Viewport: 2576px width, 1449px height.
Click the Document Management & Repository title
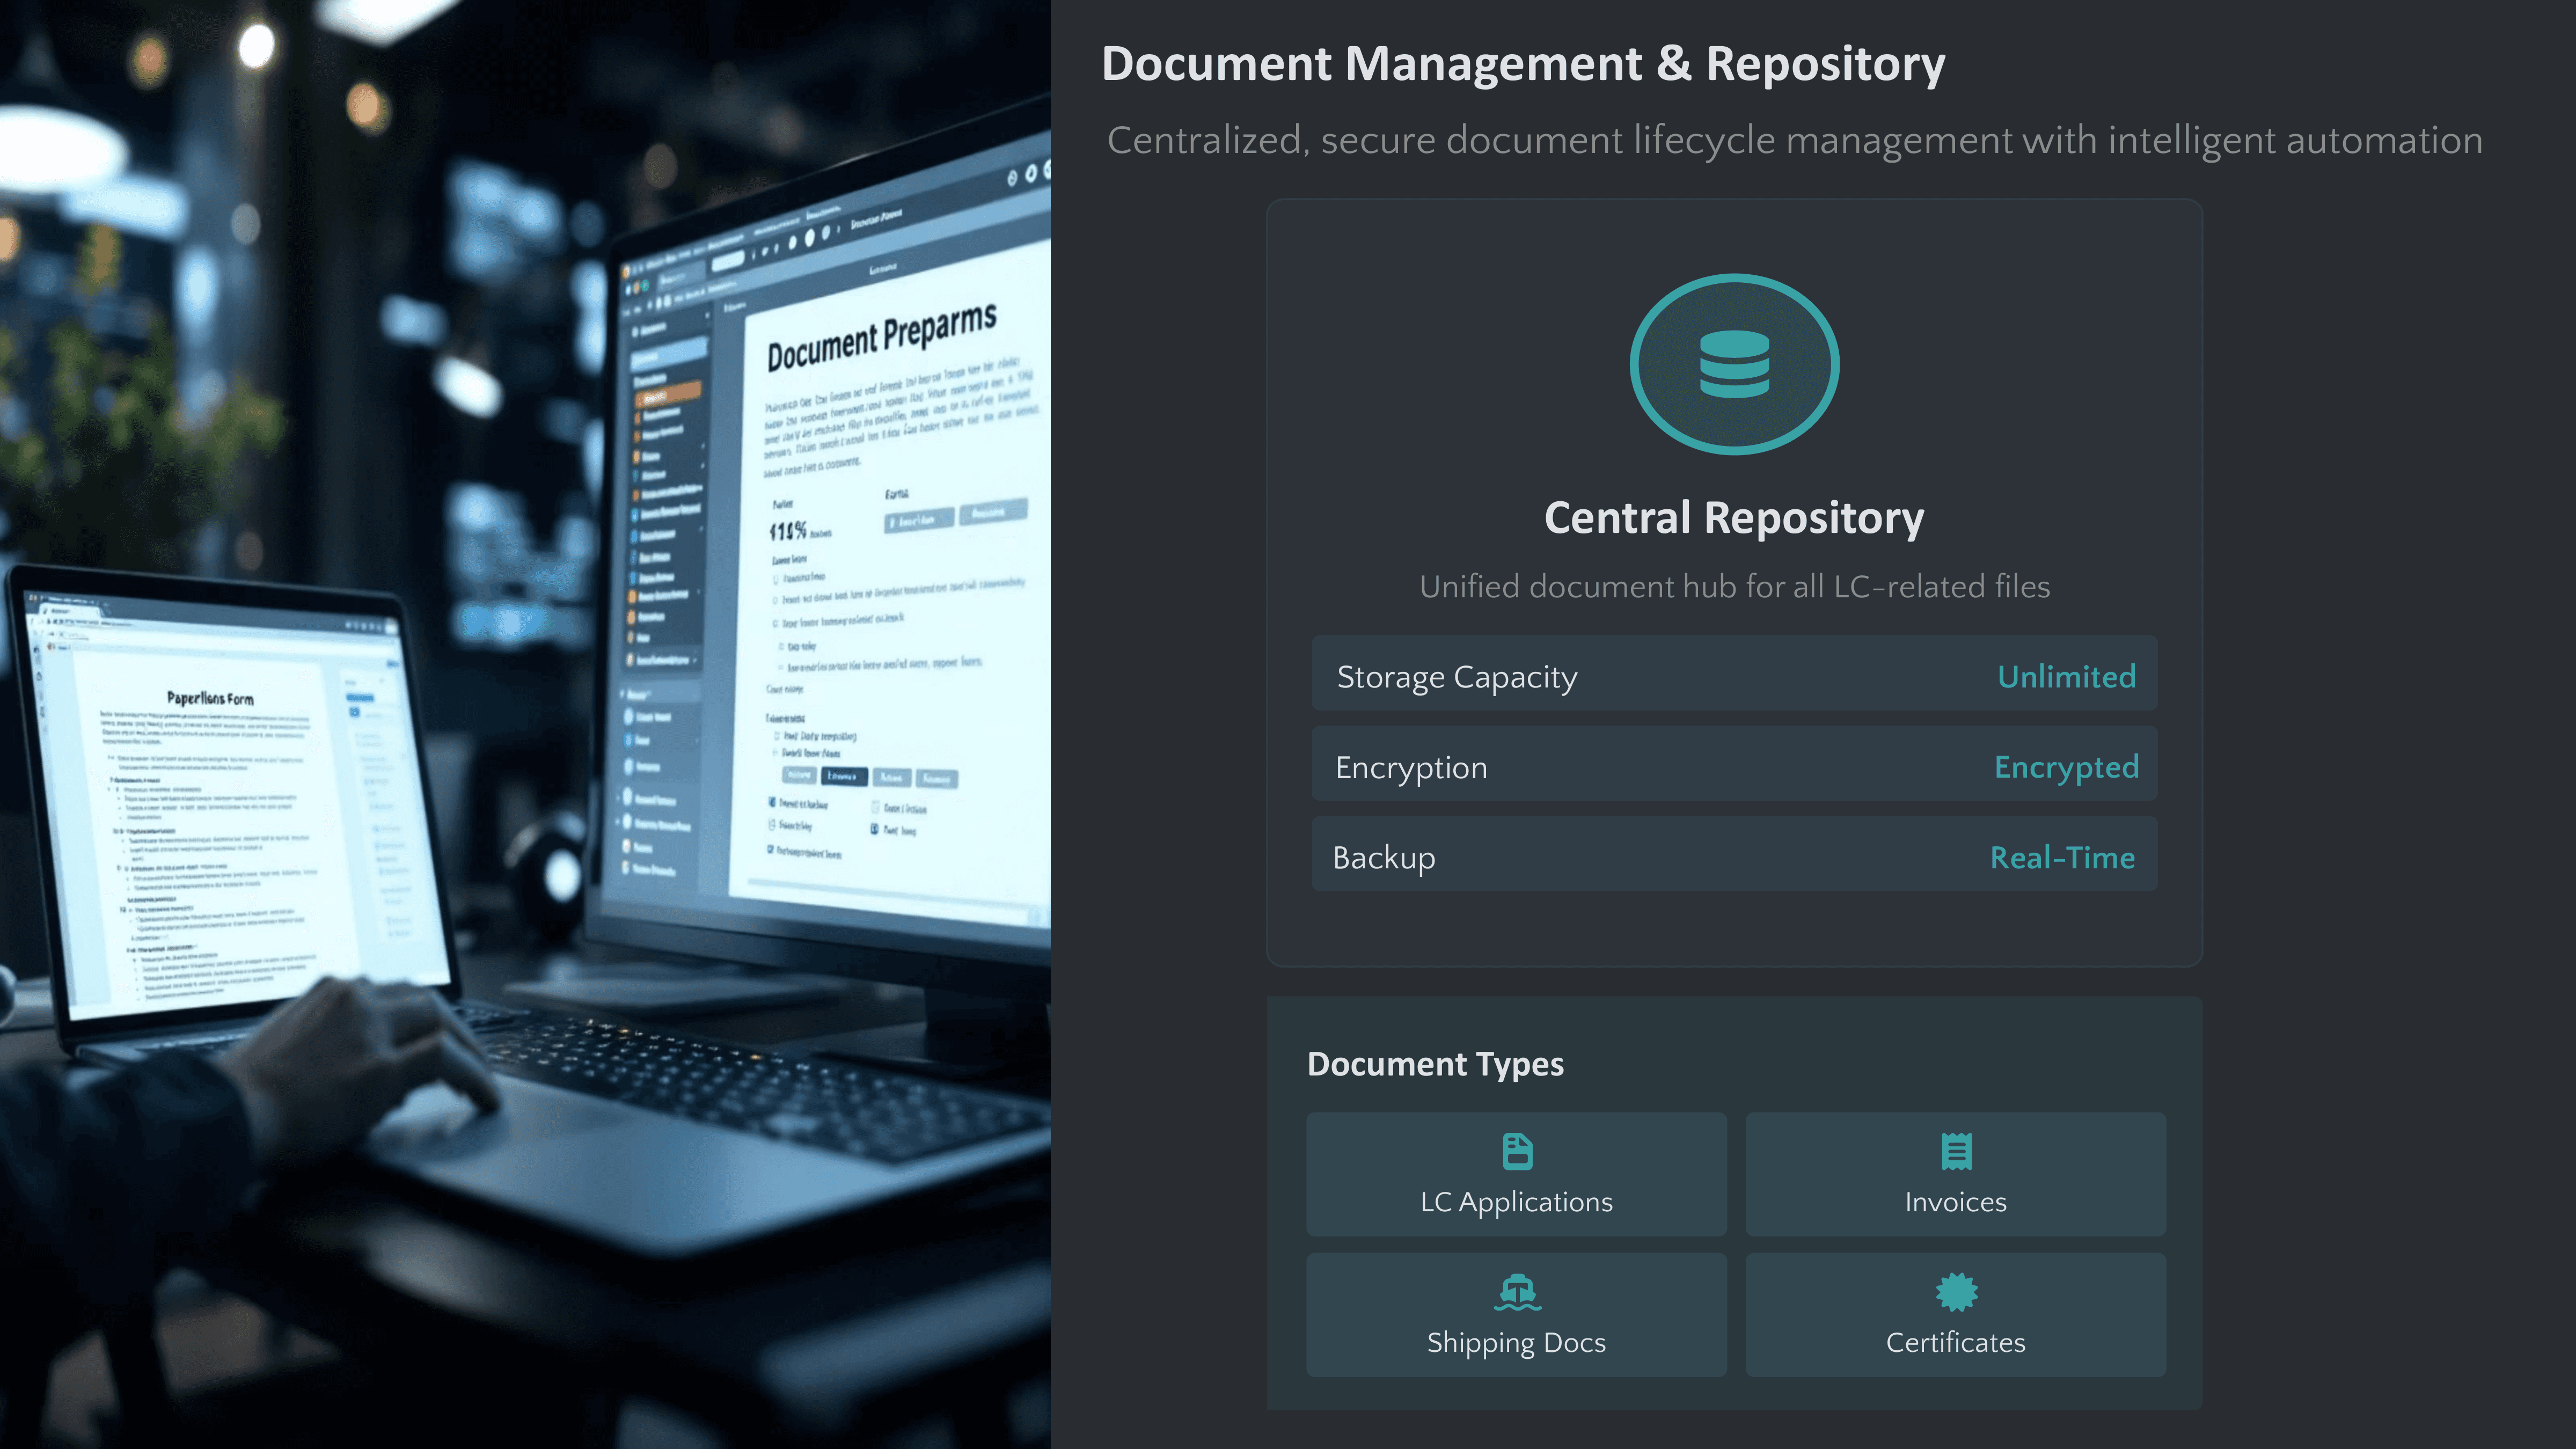point(1523,64)
